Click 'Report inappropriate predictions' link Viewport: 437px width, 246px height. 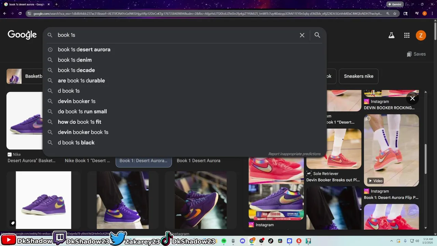pyautogui.click(x=294, y=154)
